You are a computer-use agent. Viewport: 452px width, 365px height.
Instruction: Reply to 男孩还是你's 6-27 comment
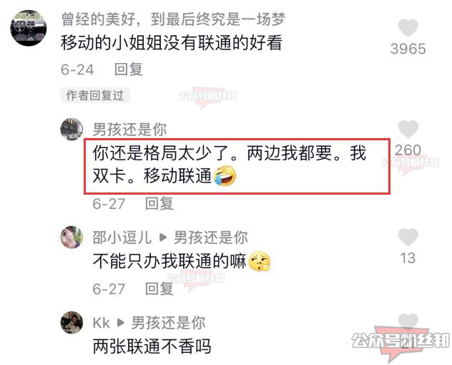tap(159, 203)
